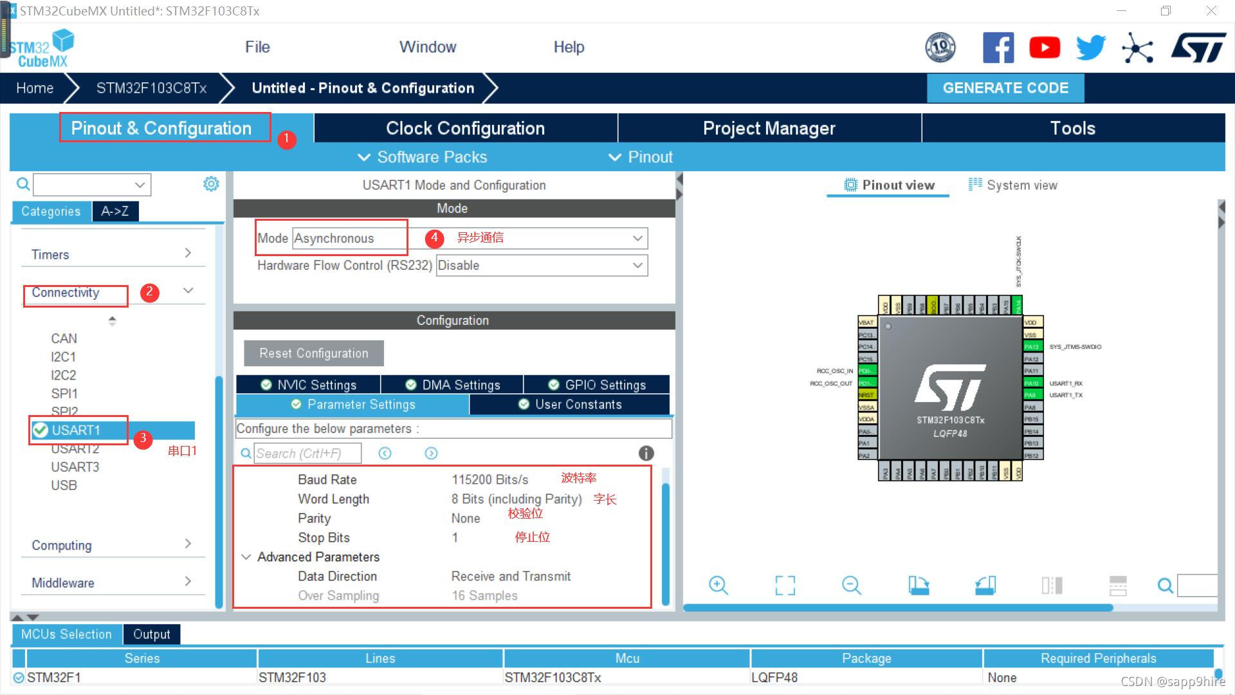Go to Home breadcrumb

tap(35, 88)
